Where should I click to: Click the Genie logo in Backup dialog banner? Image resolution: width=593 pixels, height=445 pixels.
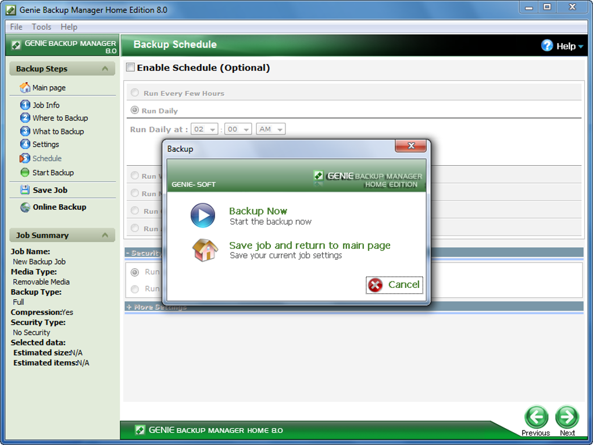[319, 175]
